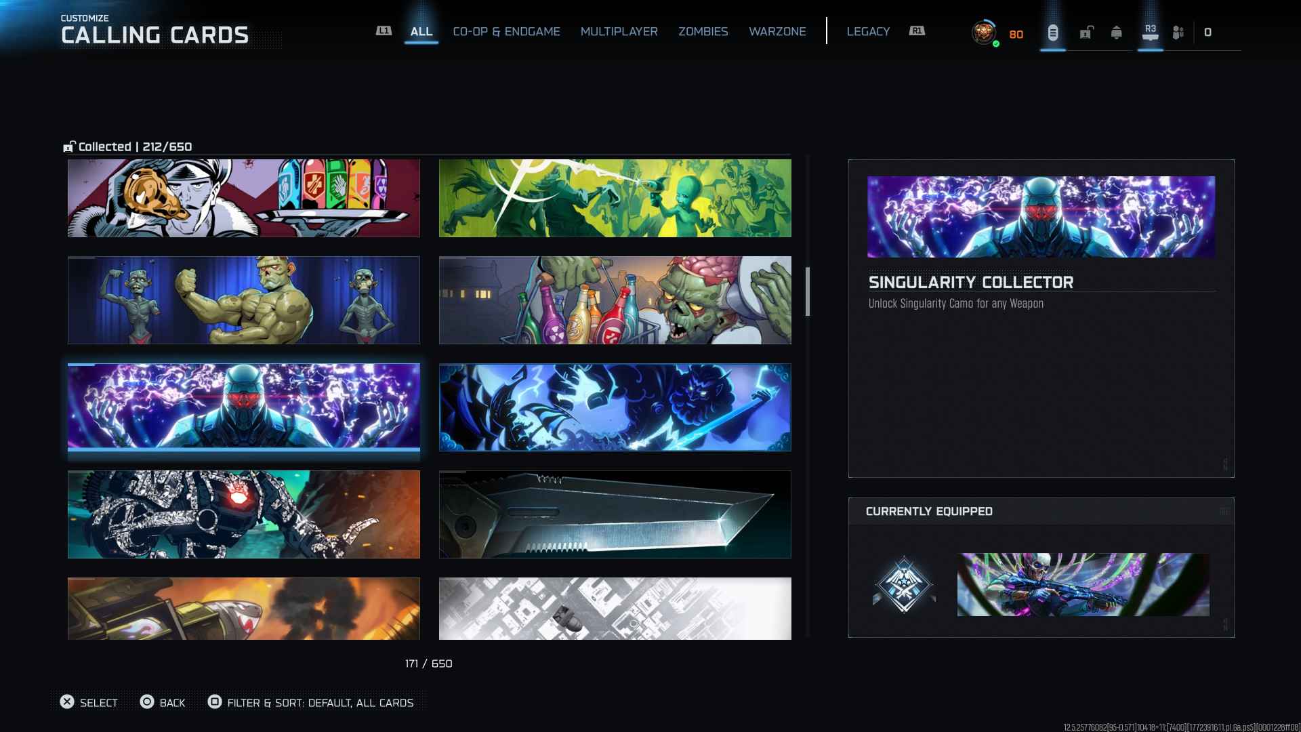Switch to the Warzone tab

click(777, 32)
